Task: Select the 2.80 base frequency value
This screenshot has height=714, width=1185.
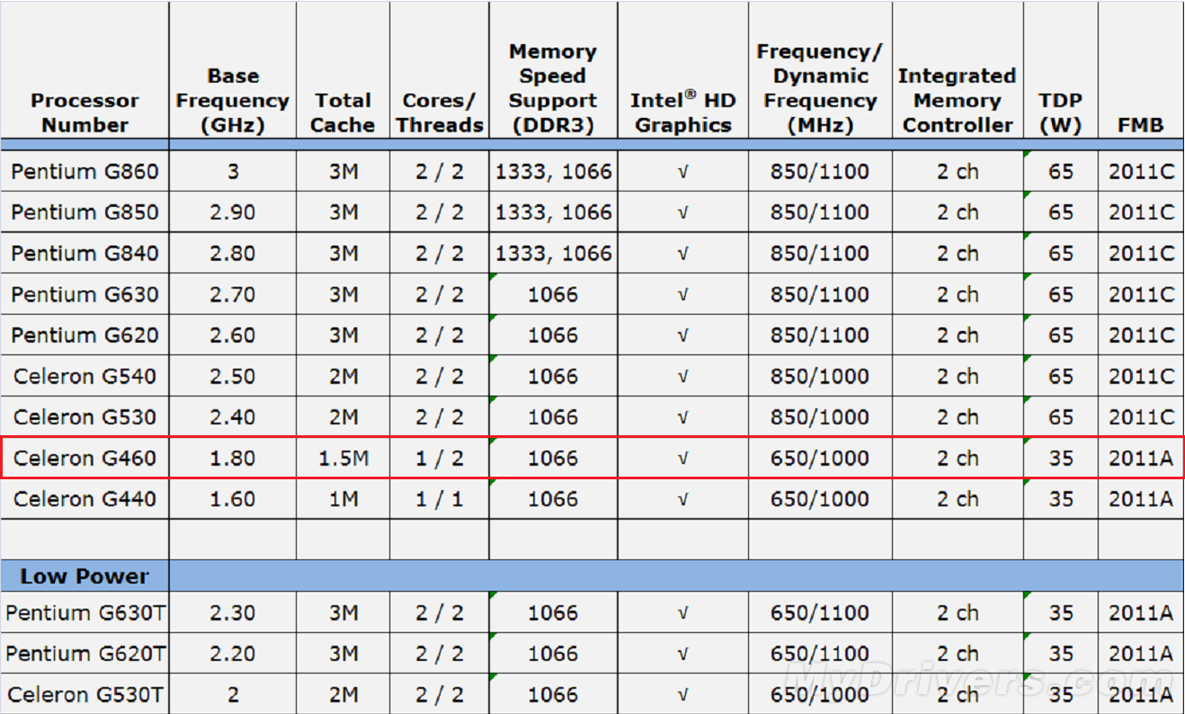Action: tap(233, 254)
